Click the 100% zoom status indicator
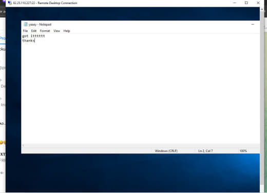The width and height of the screenshot is (267, 193). [243, 151]
